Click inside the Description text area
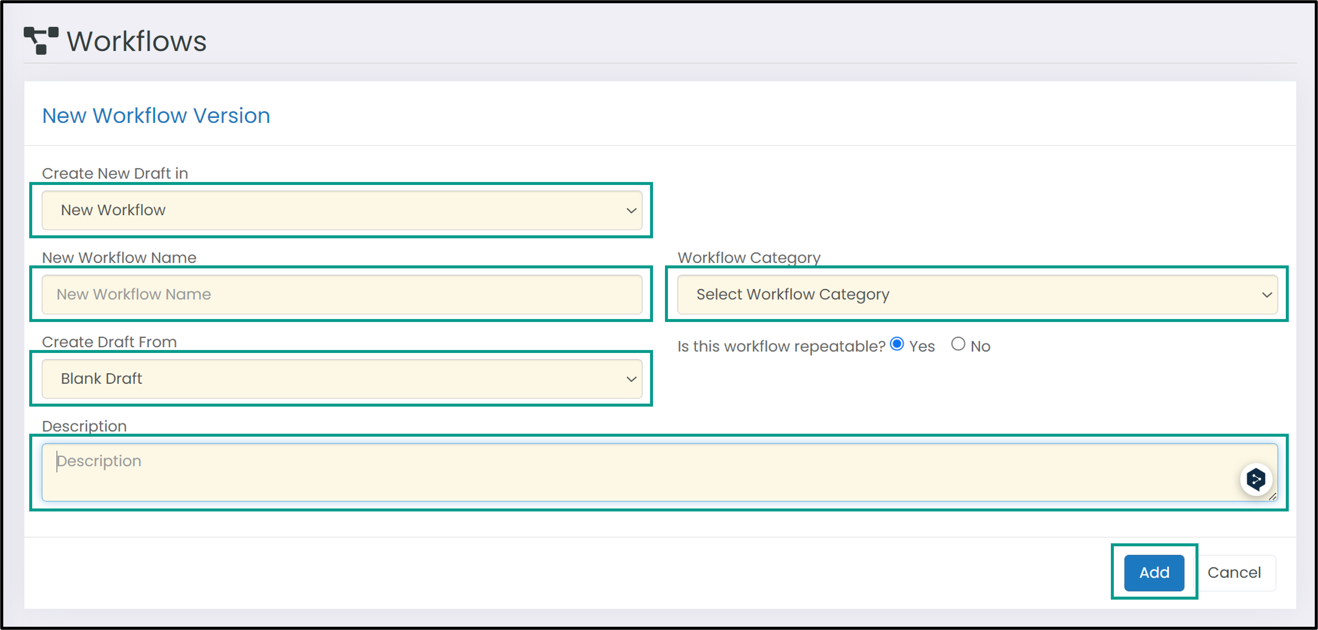 pyautogui.click(x=660, y=472)
